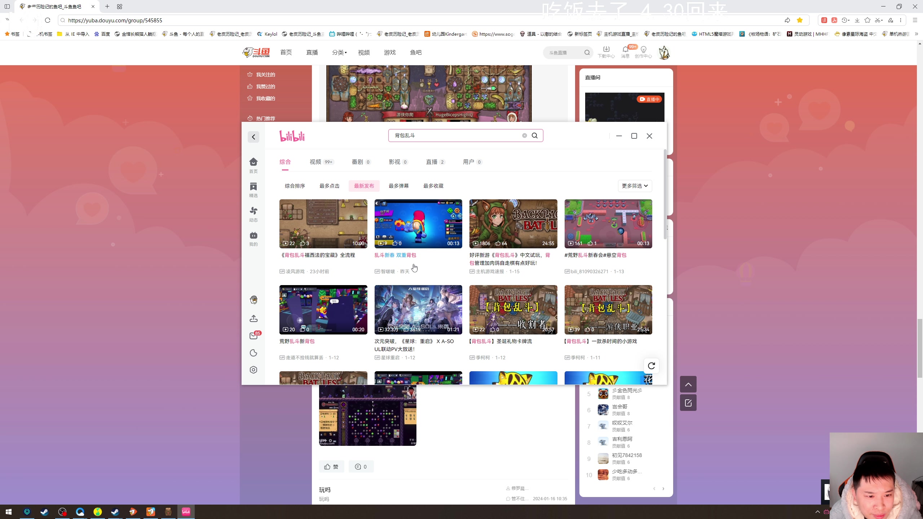Screen dimensions: 923x519
Task: Sort results by 最多弹幕
Action: click(399, 186)
